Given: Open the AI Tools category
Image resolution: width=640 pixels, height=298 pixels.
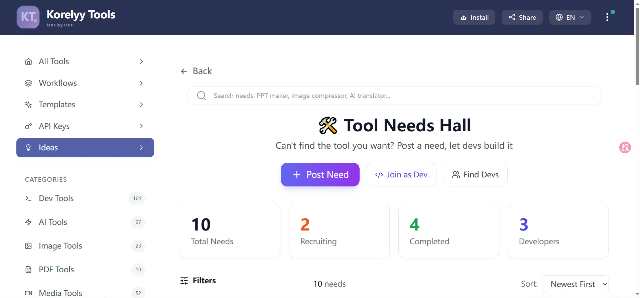Looking at the screenshot, I should [x=85, y=222].
